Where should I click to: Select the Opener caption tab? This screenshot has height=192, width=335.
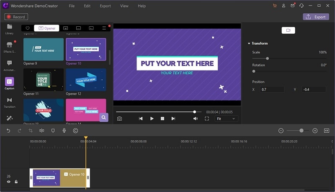46,28
